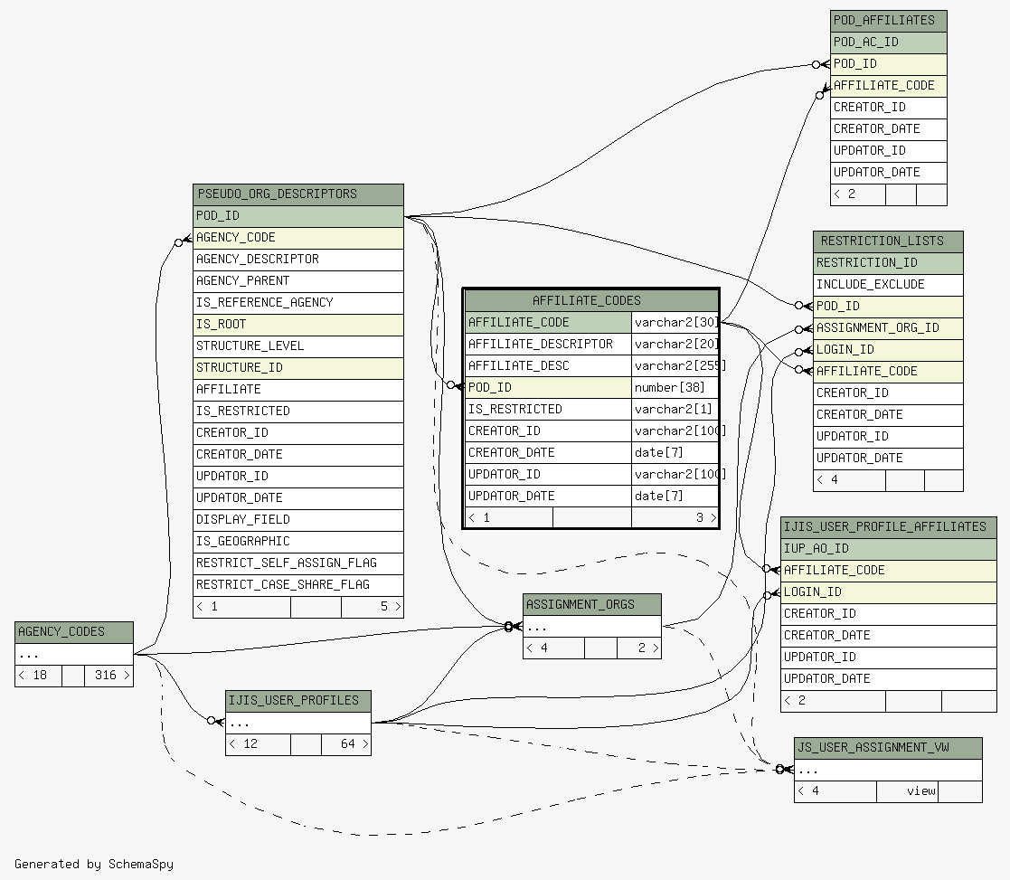Select DISPLAY_FIELD column

coord(298,520)
